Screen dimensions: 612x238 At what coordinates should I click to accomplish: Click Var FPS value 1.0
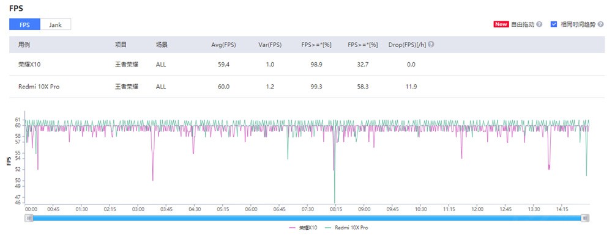click(270, 65)
